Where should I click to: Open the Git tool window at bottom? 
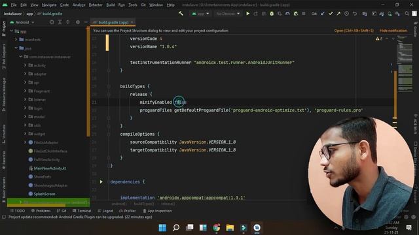coord(62,211)
